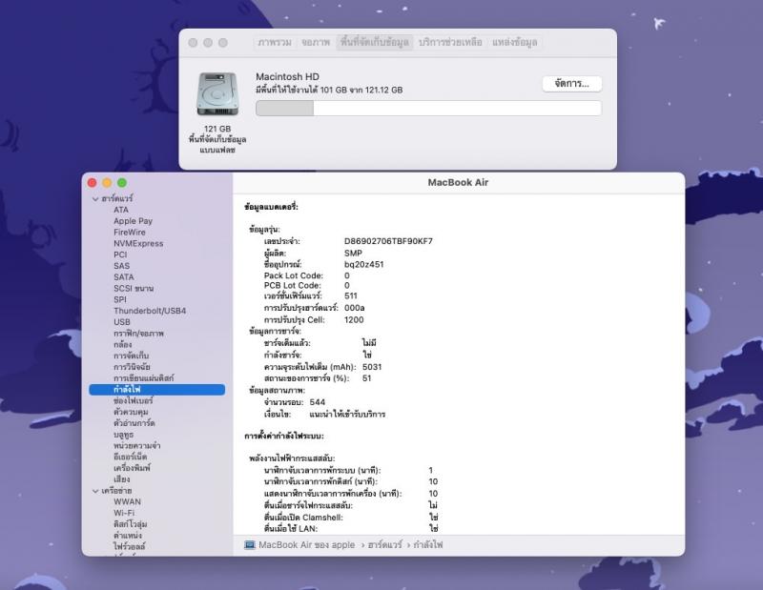Click the Macintosh HD drive icon
The image size is (763, 590).
click(x=217, y=94)
